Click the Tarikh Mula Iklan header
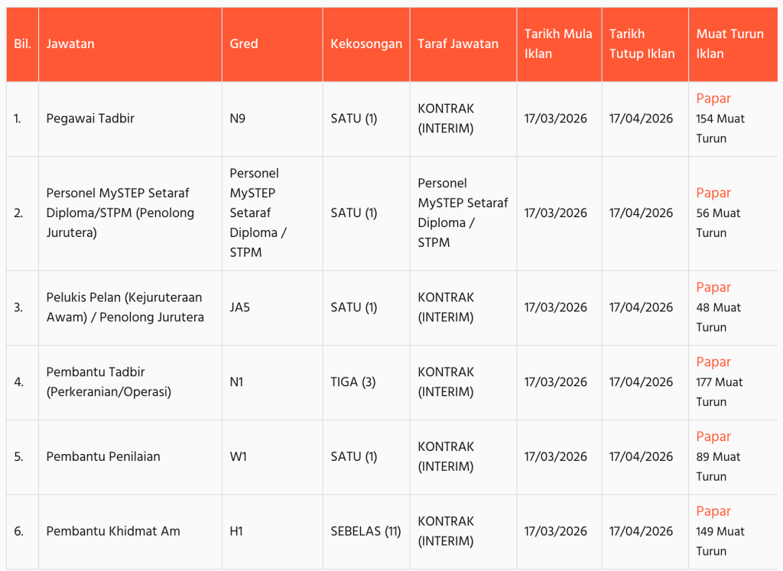 pyautogui.click(x=558, y=44)
